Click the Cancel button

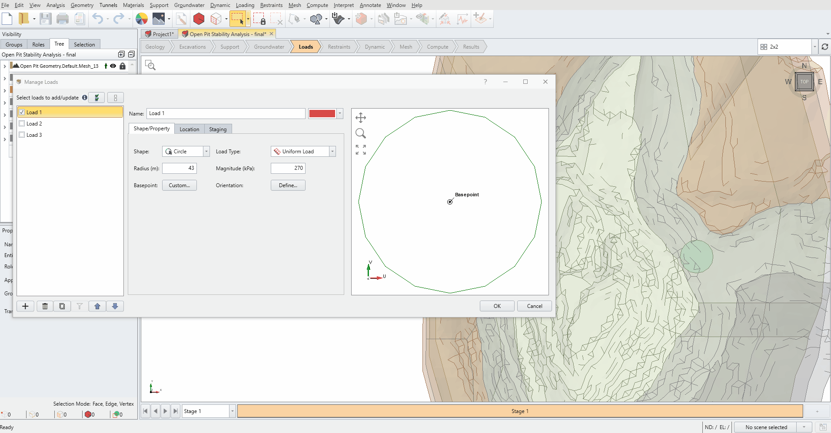tap(535, 306)
